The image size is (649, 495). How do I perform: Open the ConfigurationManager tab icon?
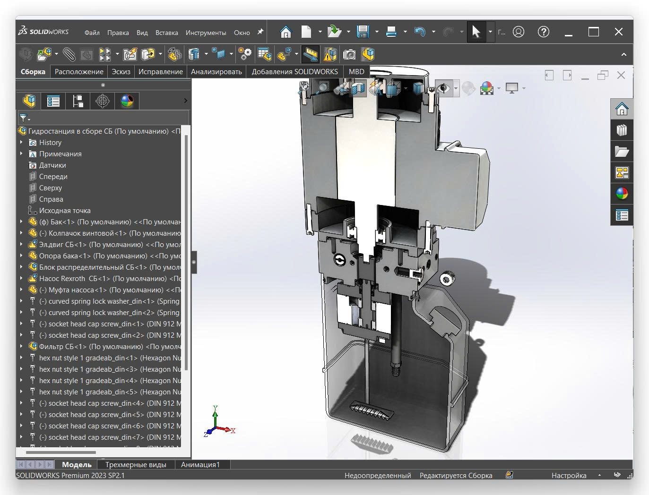click(x=78, y=101)
